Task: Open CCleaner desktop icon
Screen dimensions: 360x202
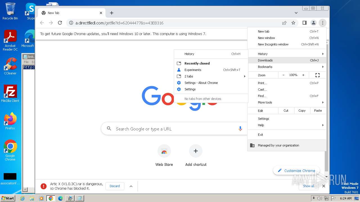Action: (10, 66)
